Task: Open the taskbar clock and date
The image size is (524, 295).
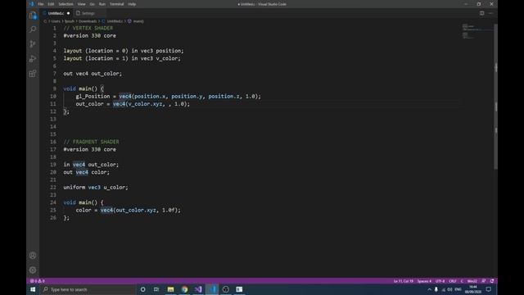Action: [x=473, y=289]
